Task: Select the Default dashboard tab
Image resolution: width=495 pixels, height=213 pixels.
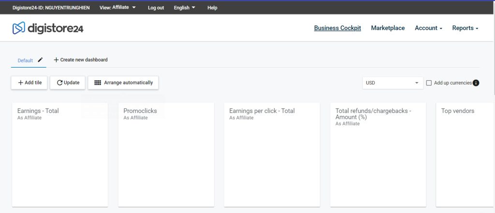Action: tap(25, 60)
